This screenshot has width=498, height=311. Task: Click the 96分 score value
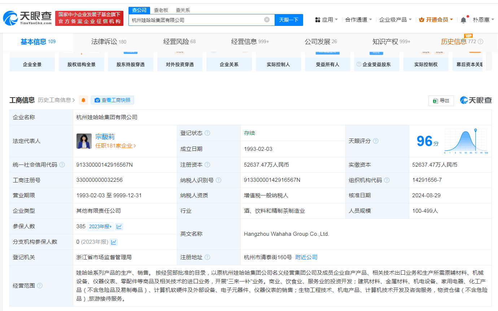click(x=428, y=141)
